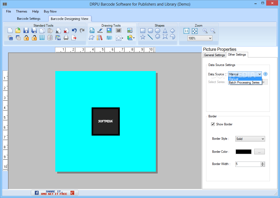
Task: Switch to General Settings tab
Action: click(x=214, y=55)
